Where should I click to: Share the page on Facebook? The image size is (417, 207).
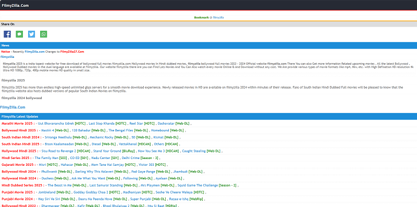tap(7, 34)
